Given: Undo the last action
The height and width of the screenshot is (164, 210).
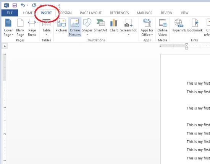Looking at the screenshot, I should (x=23, y=5).
